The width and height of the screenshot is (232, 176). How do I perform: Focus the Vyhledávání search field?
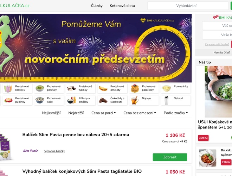tap(188, 6)
